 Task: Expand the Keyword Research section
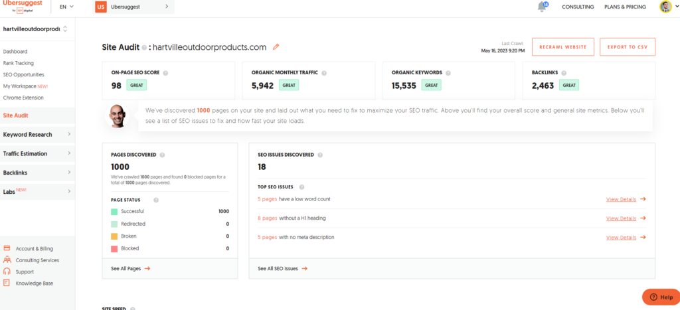pyautogui.click(x=37, y=134)
